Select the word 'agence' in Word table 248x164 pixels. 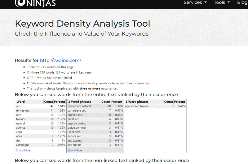pos(20,128)
